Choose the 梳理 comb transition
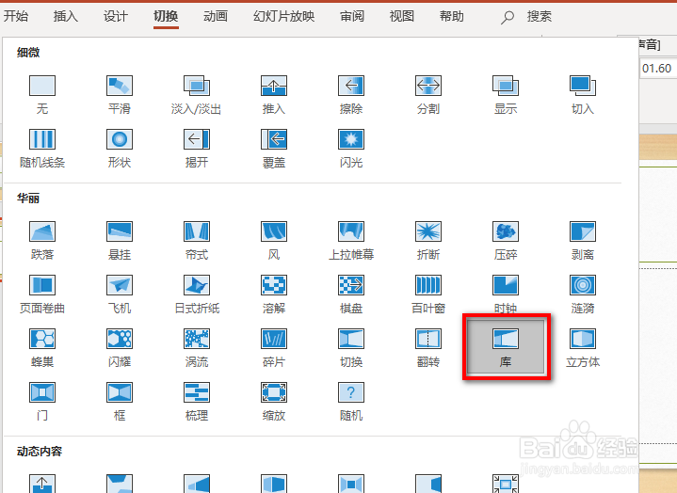Viewport: 677px width, 493px height. (197, 402)
